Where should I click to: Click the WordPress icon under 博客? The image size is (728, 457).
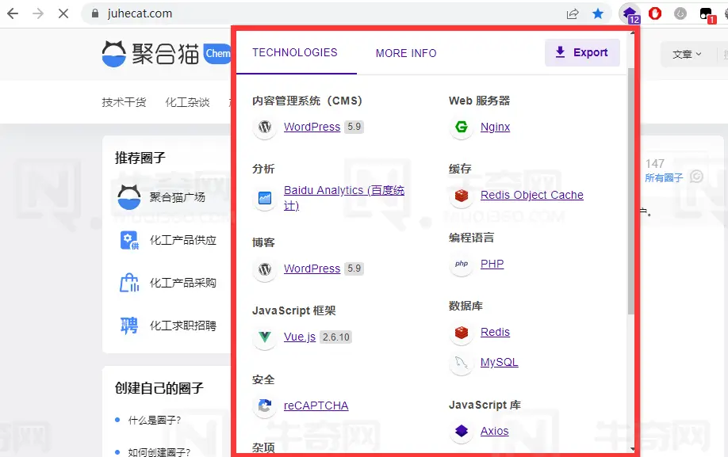[x=265, y=268]
